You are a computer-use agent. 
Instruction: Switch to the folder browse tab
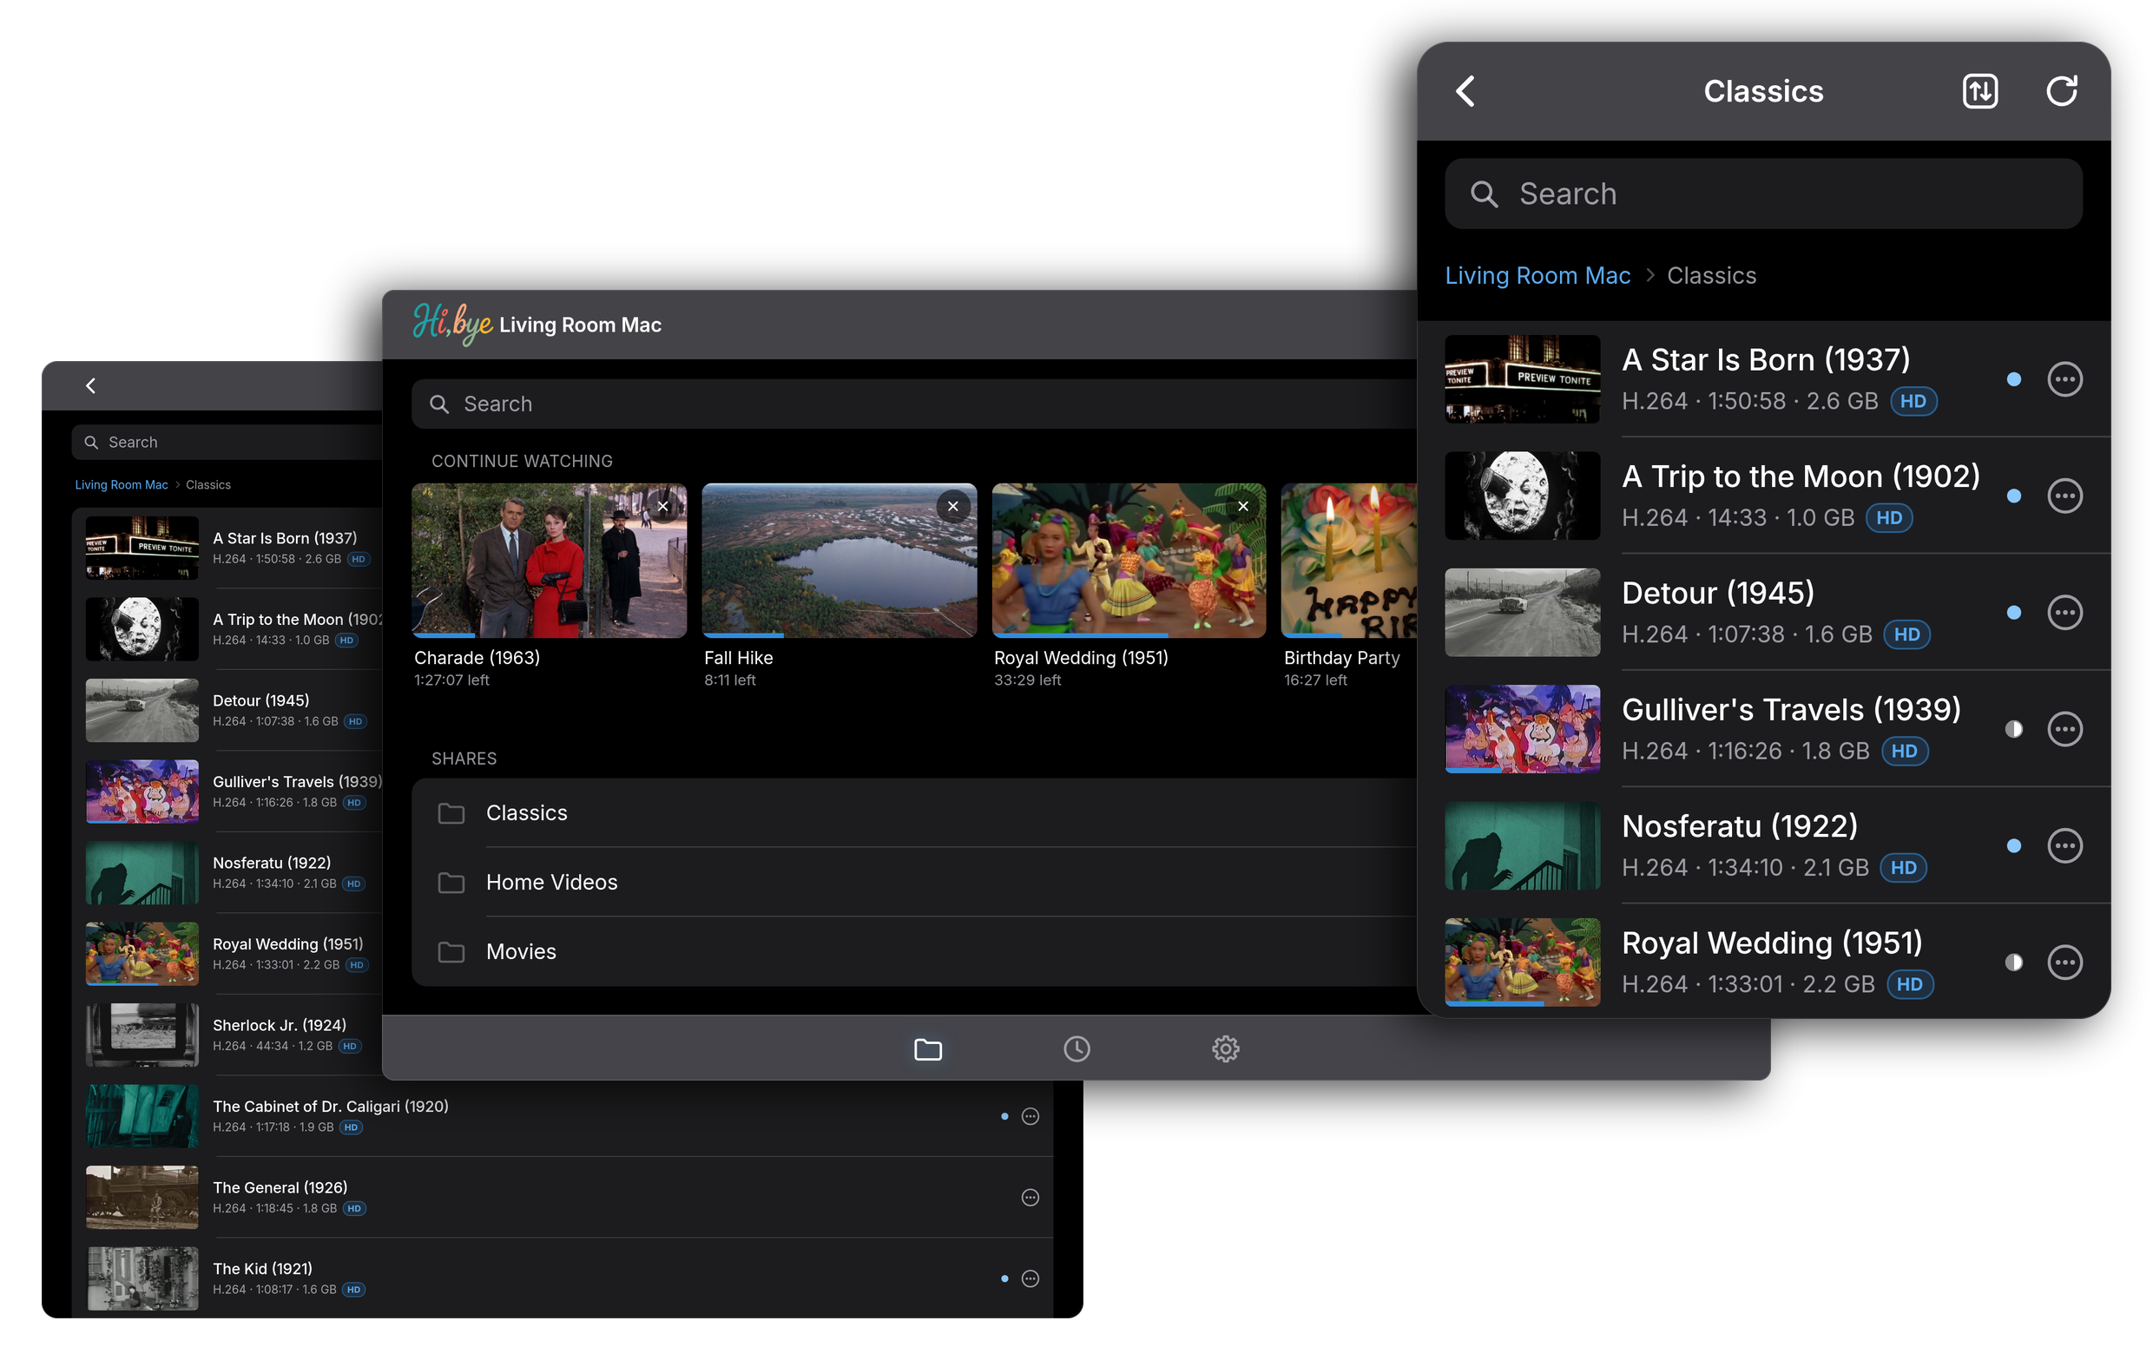(x=928, y=1049)
